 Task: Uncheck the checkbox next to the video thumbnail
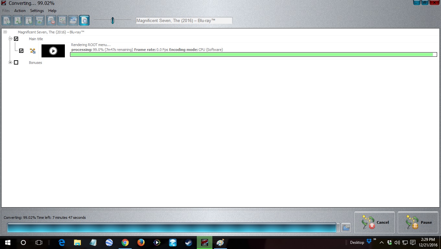click(x=21, y=51)
